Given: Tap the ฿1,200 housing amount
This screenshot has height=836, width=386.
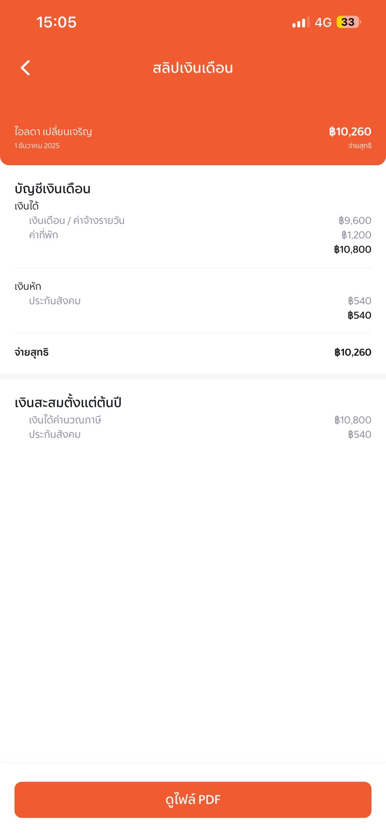Looking at the screenshot, I should [x=356, y=235].
